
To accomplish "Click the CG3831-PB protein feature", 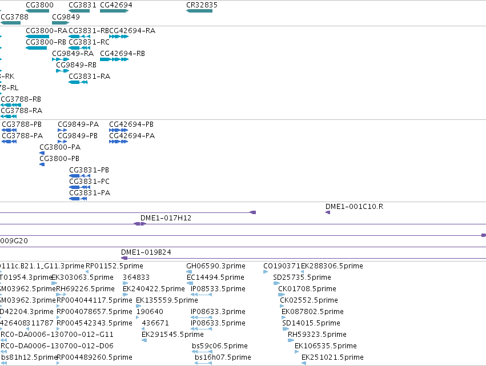I will point(79,176).
